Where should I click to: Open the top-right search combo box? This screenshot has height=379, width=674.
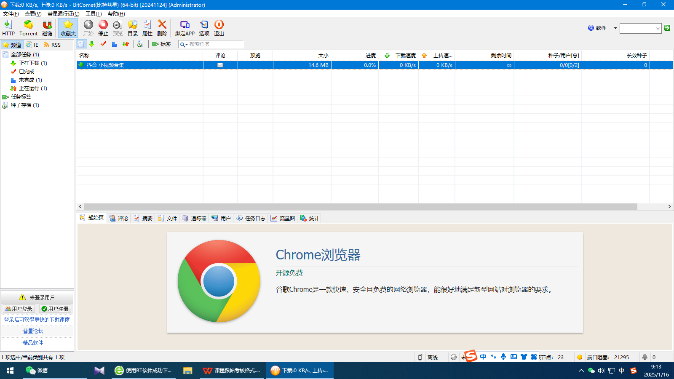(640, 28)
